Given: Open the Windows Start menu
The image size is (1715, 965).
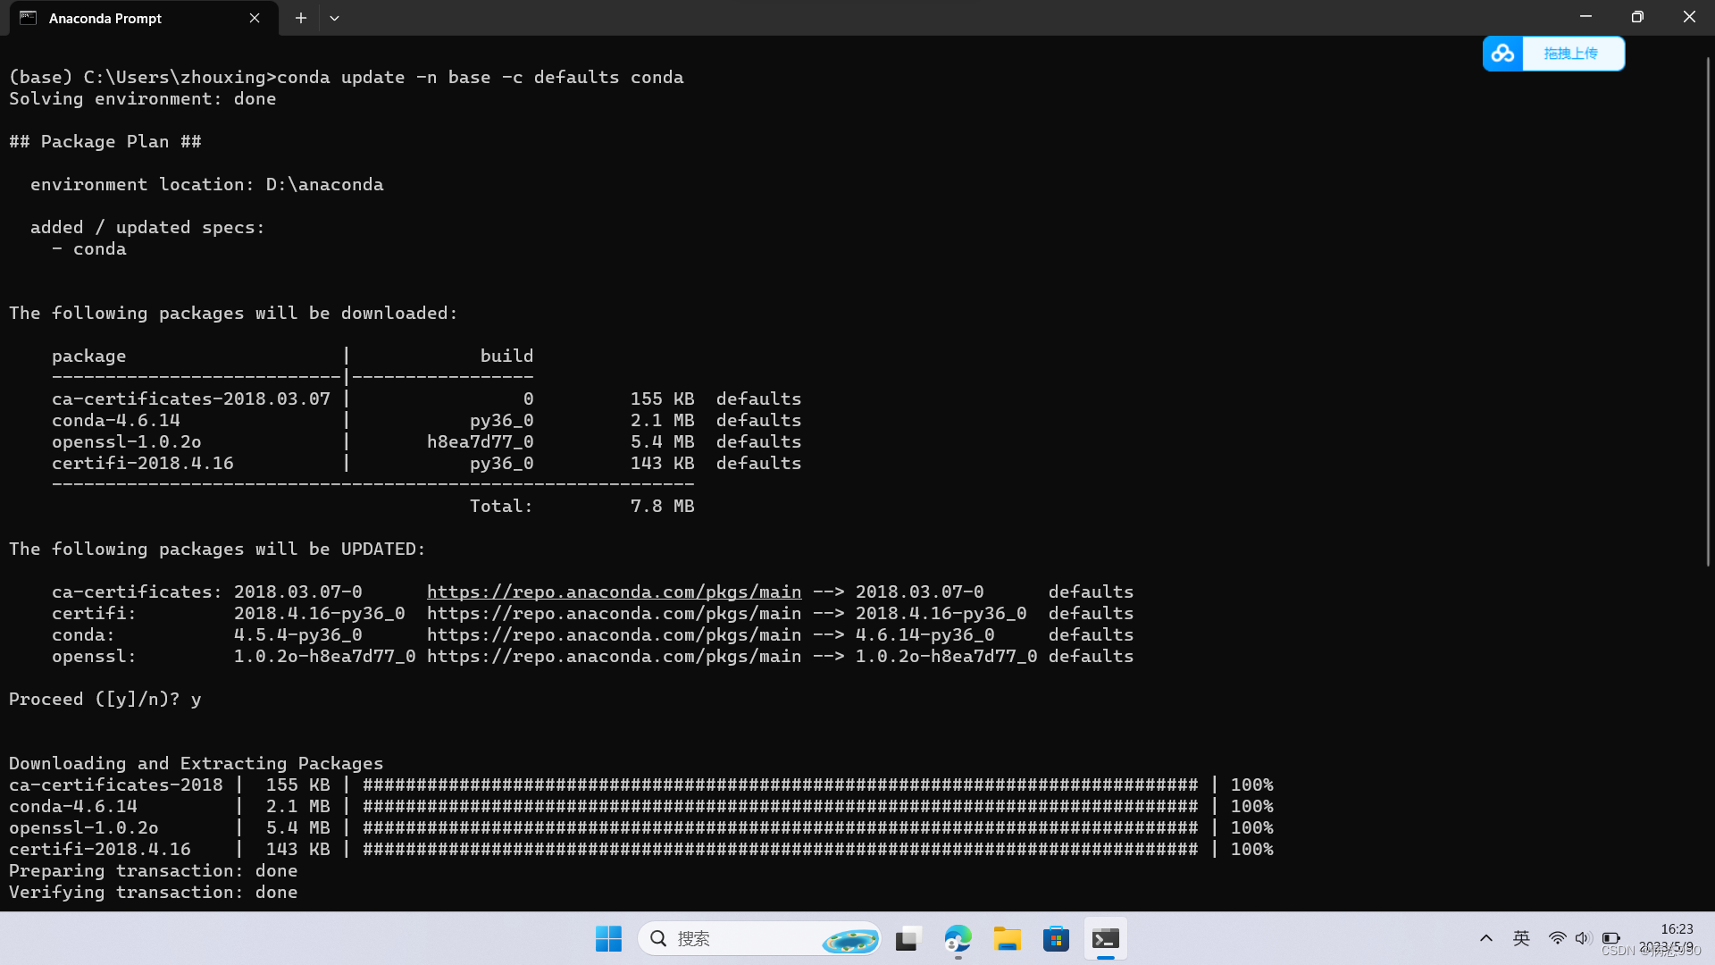Looking at the screenshot, I should pyautogui.click(x=608, y=938).
